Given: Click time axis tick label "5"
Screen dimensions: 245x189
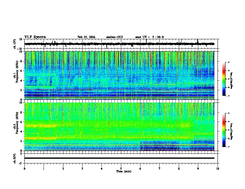Looking at the screenshot, I should pos(121,169).
